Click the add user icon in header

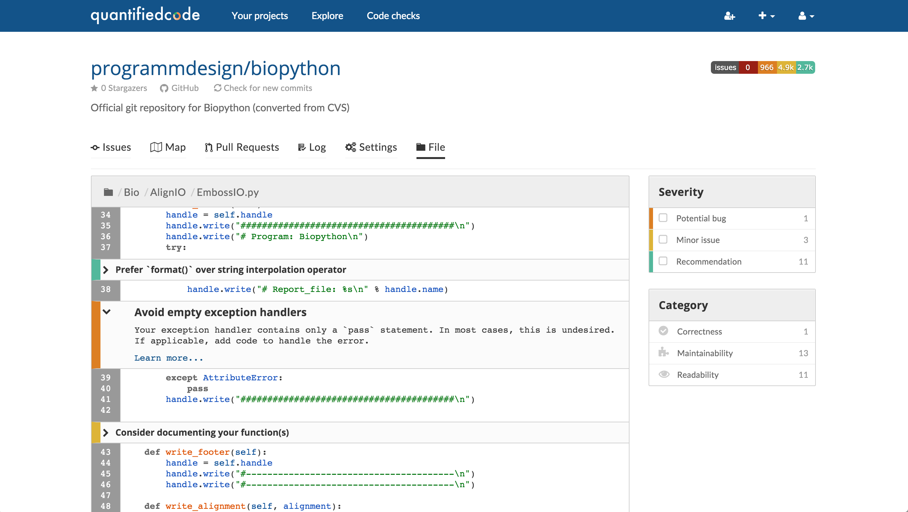(x=729, y=16)
